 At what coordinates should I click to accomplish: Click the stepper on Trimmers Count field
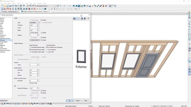[x=38, y=65]
